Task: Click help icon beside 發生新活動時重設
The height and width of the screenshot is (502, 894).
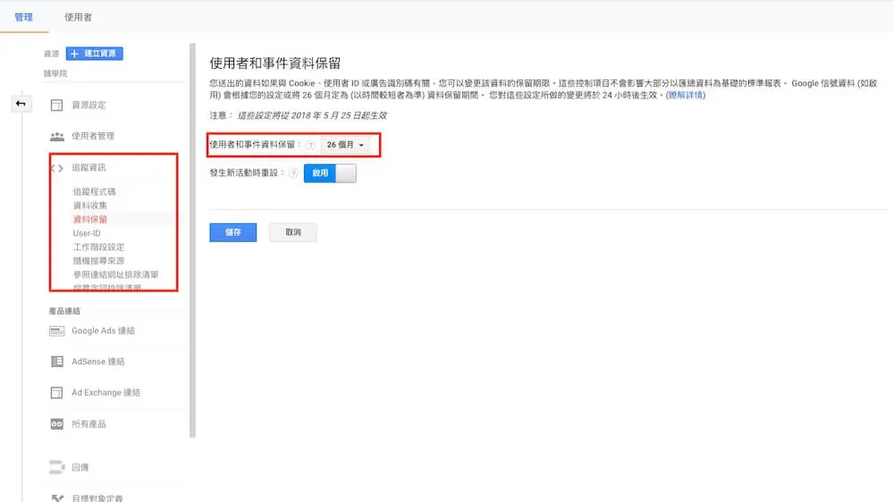Action: (x=293, y=173)
